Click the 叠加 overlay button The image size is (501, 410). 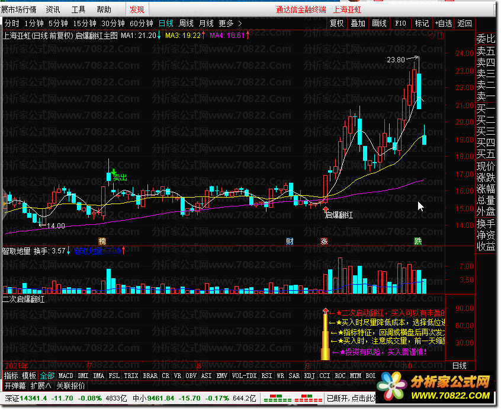click(358, 23)
